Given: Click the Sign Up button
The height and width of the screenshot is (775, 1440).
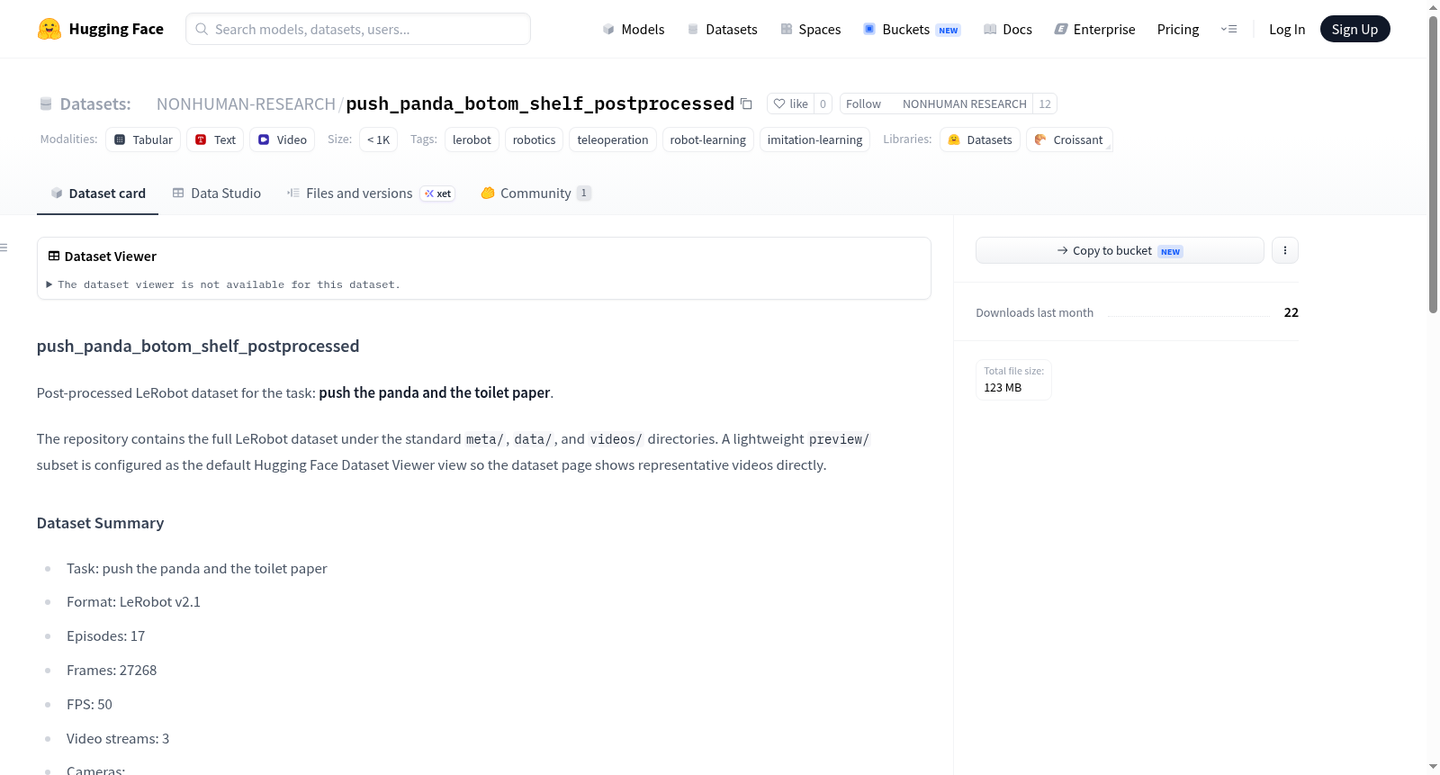Looking at the screenshot, I should click(1354, 29).
